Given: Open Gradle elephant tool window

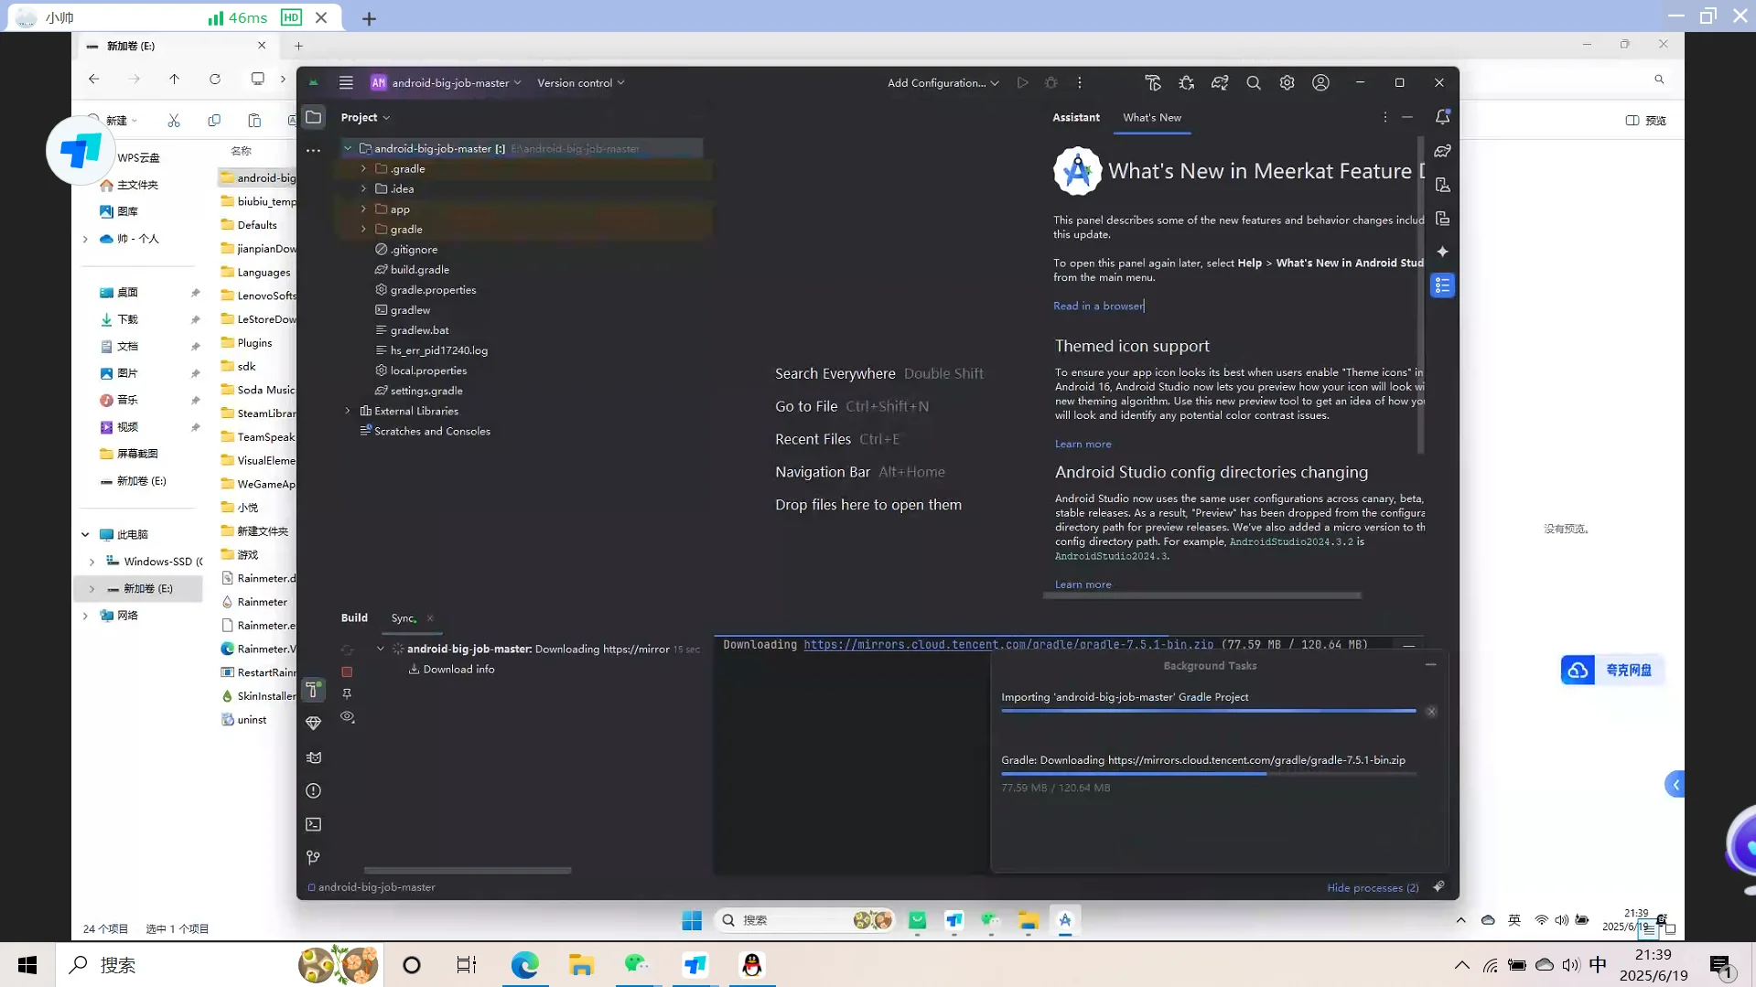Looking at the screenshot, I should 1443,151.
